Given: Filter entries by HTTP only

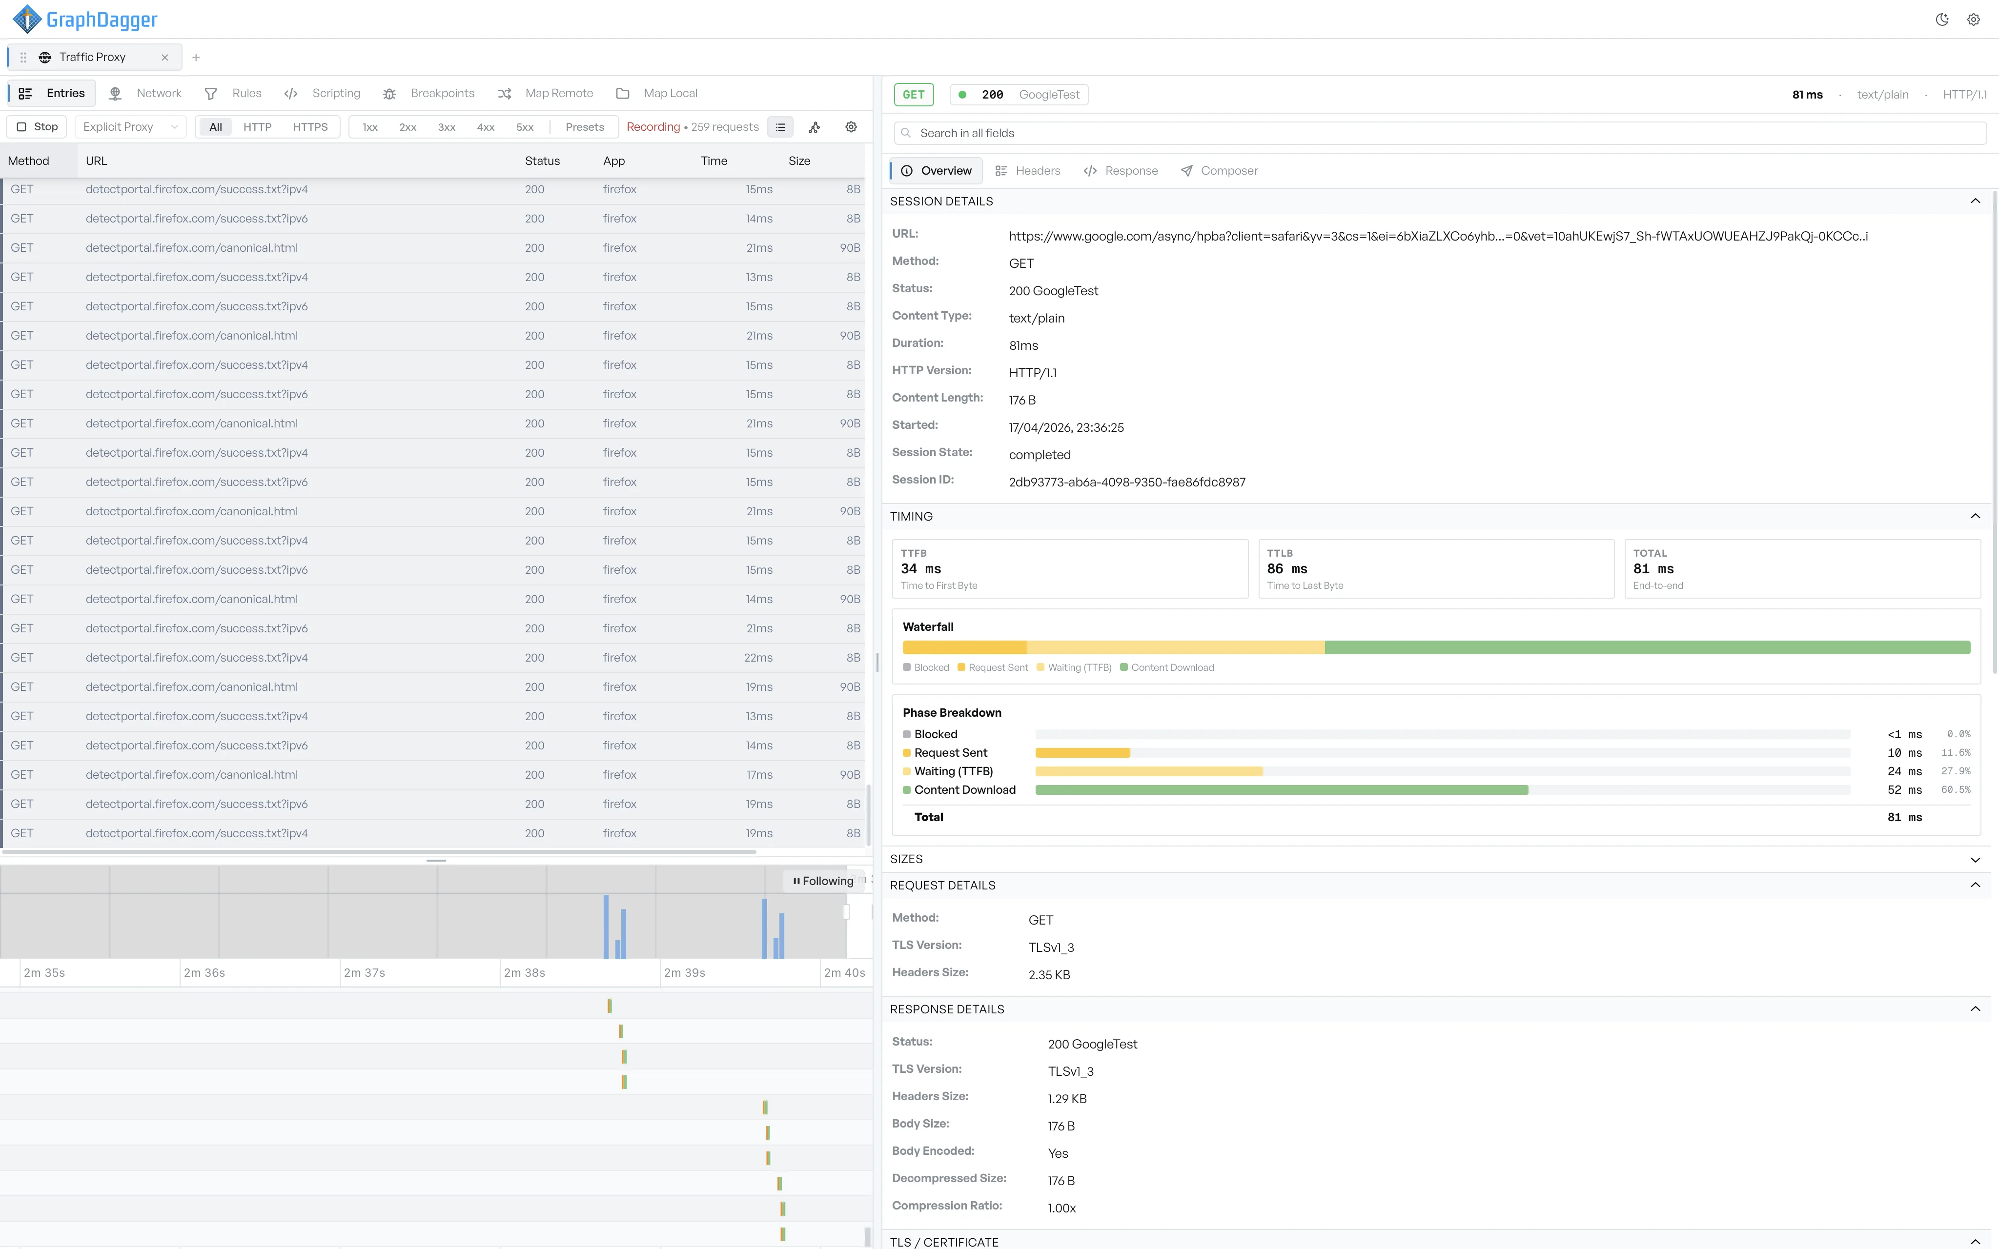Looking at the screenshot, I should (x=257, y=126).
